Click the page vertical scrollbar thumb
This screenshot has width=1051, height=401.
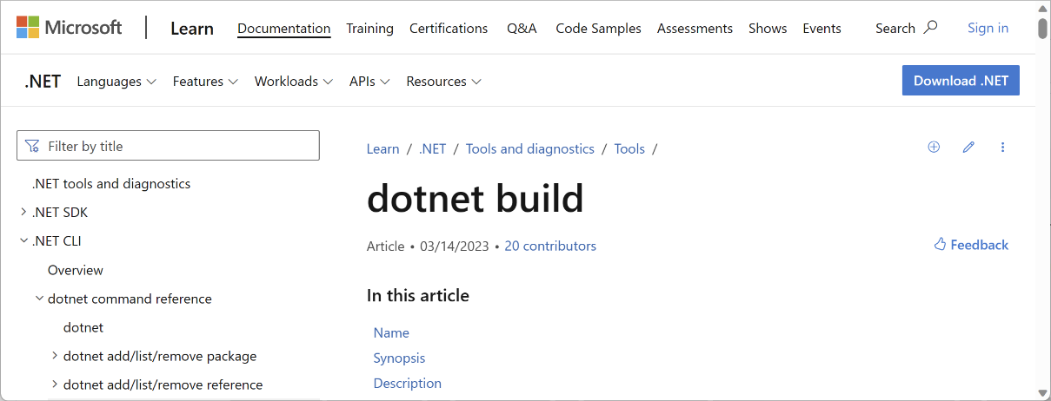point(1043,30)
